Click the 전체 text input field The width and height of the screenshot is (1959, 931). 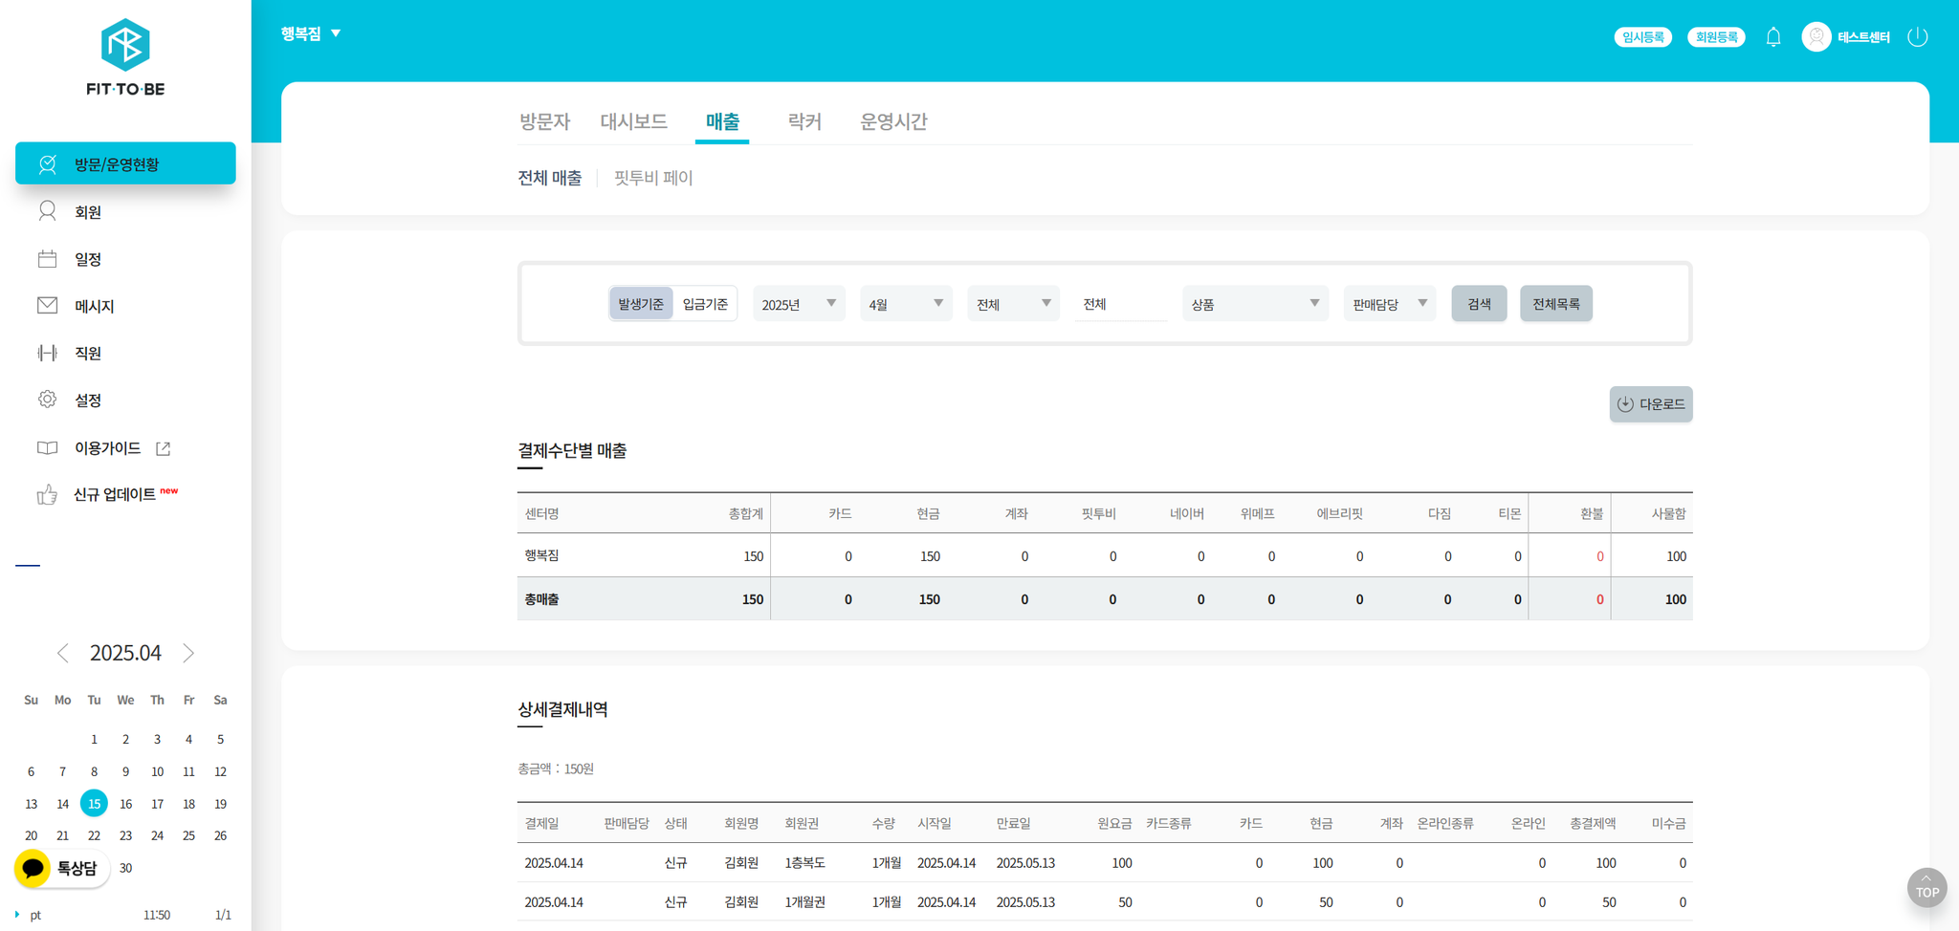(1121, 304)
